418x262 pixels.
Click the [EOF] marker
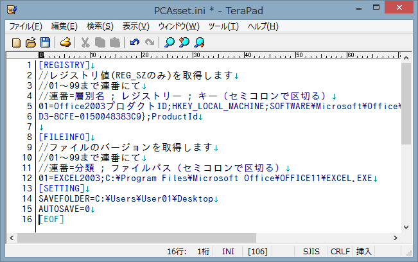tap(51, 220)
